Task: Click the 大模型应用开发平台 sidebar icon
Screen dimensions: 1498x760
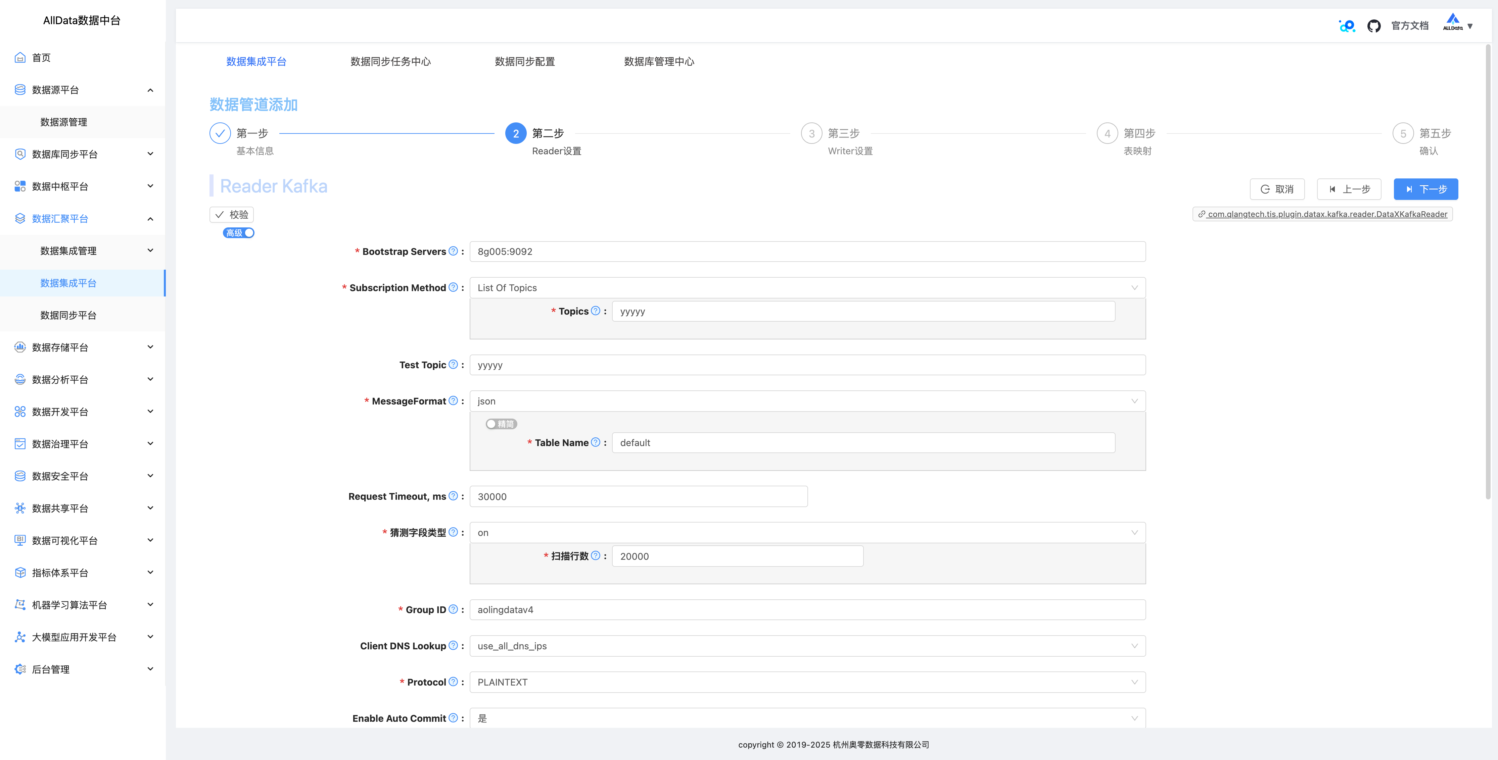Action: 20,637
